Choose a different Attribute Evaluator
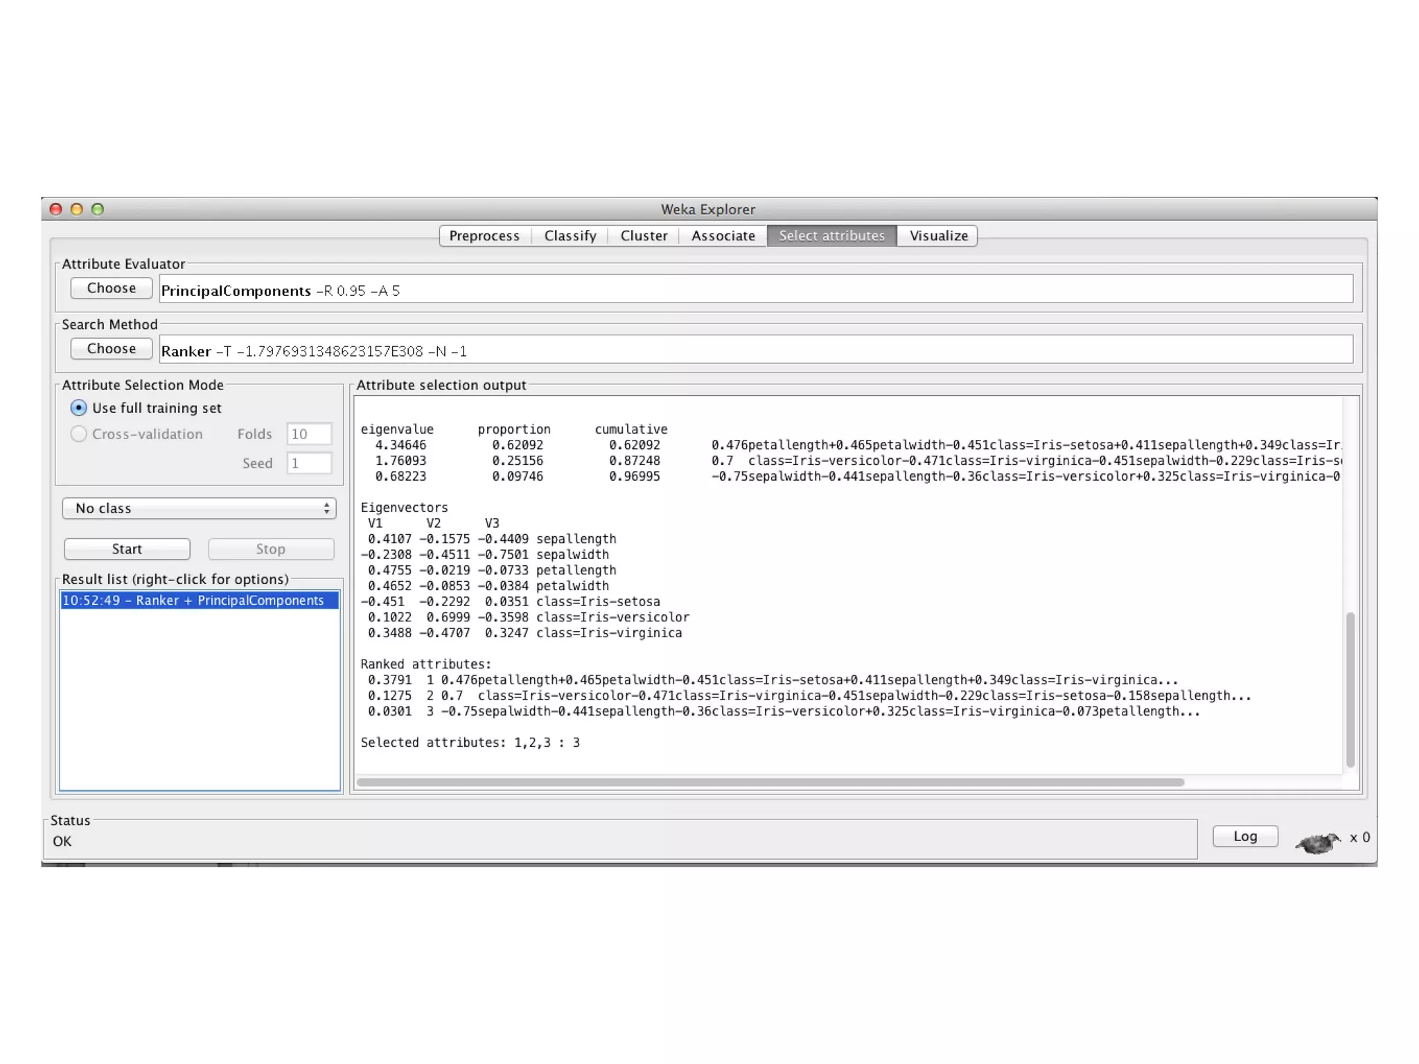Screen dimensions: 1419x1064 pyautogui.click(x=112, y=288)
